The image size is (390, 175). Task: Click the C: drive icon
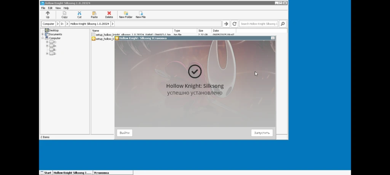[51, 42]
